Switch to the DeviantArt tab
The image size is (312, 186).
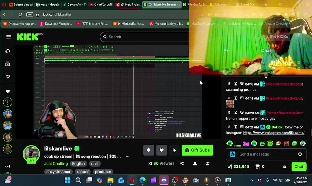pos(75,5)
